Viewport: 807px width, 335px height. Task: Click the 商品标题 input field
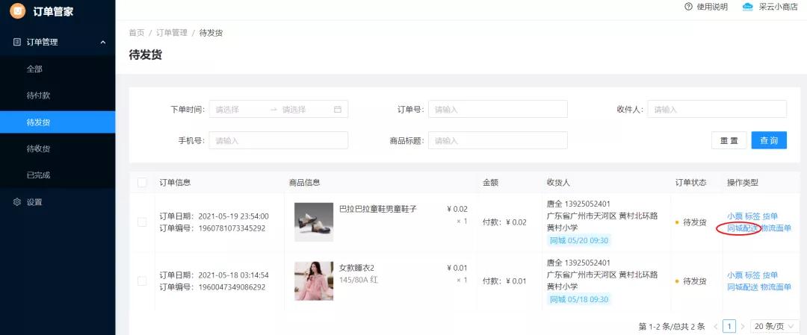tap(498, 140)
